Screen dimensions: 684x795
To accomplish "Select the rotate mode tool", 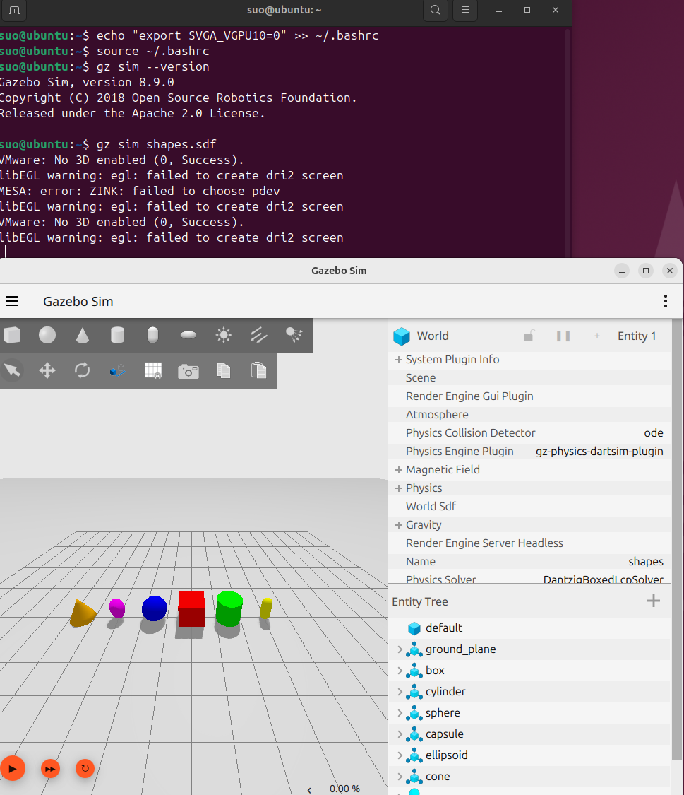I will coord(82,370).
